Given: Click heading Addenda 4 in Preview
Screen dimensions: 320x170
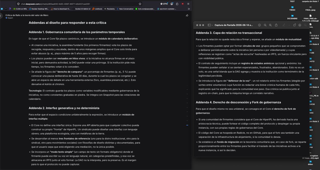Looking at the screenshot, I should (x=238, y=102).
